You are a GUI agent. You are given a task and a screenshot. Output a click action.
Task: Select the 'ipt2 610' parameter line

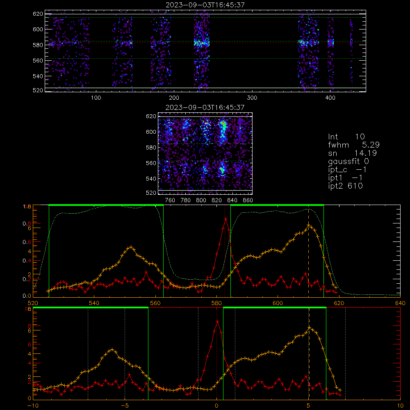tap(345, 186)
